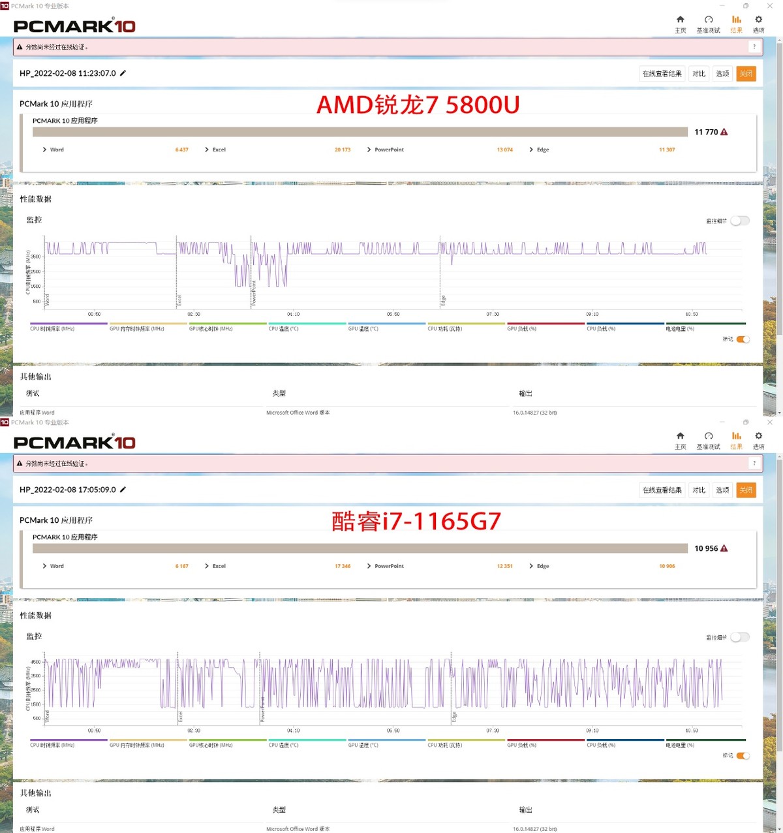Image resolution: width=783 pixels, height=833 pixels.
Task: Click 对比 button in the 11:23:07 window
Action: click(x=699, y=74)
